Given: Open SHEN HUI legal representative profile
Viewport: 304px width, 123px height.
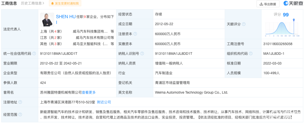Looking at the screenshot, I should [66, 17].
